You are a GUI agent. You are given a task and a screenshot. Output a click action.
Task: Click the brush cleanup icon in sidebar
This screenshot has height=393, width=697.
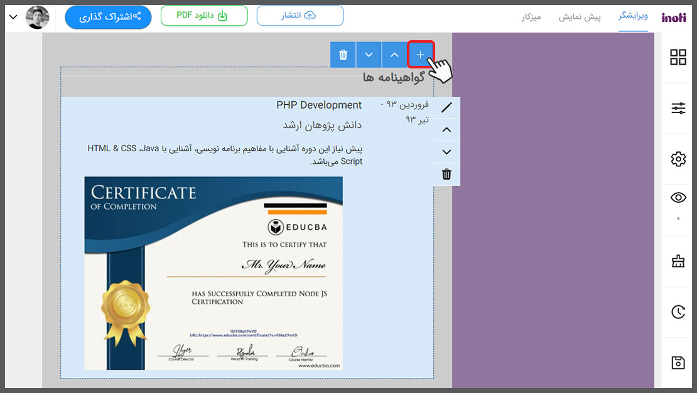678,261
